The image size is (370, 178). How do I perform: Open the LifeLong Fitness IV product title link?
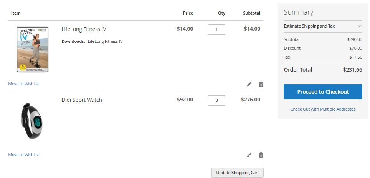[84, 29]
